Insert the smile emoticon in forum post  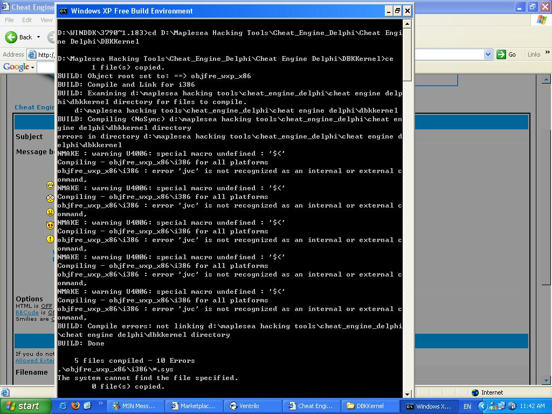(50, 185)
